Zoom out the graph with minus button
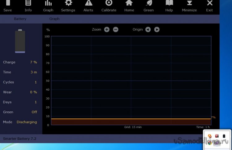Viewport: 232px width, 150px height. pos(115,30)
